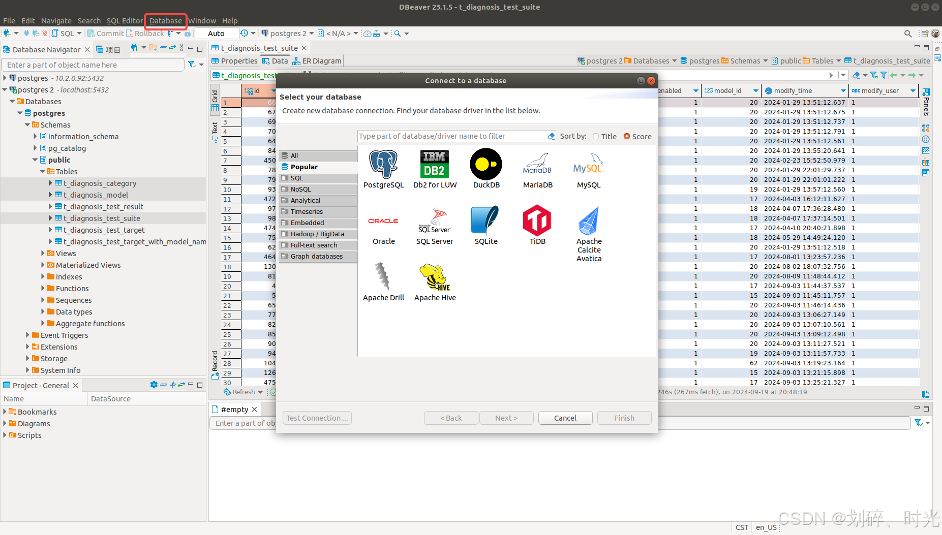Click the filter funnel icon in Database Navigator
The height and width of the screenshot is (535, 942).
click(192, 65)
